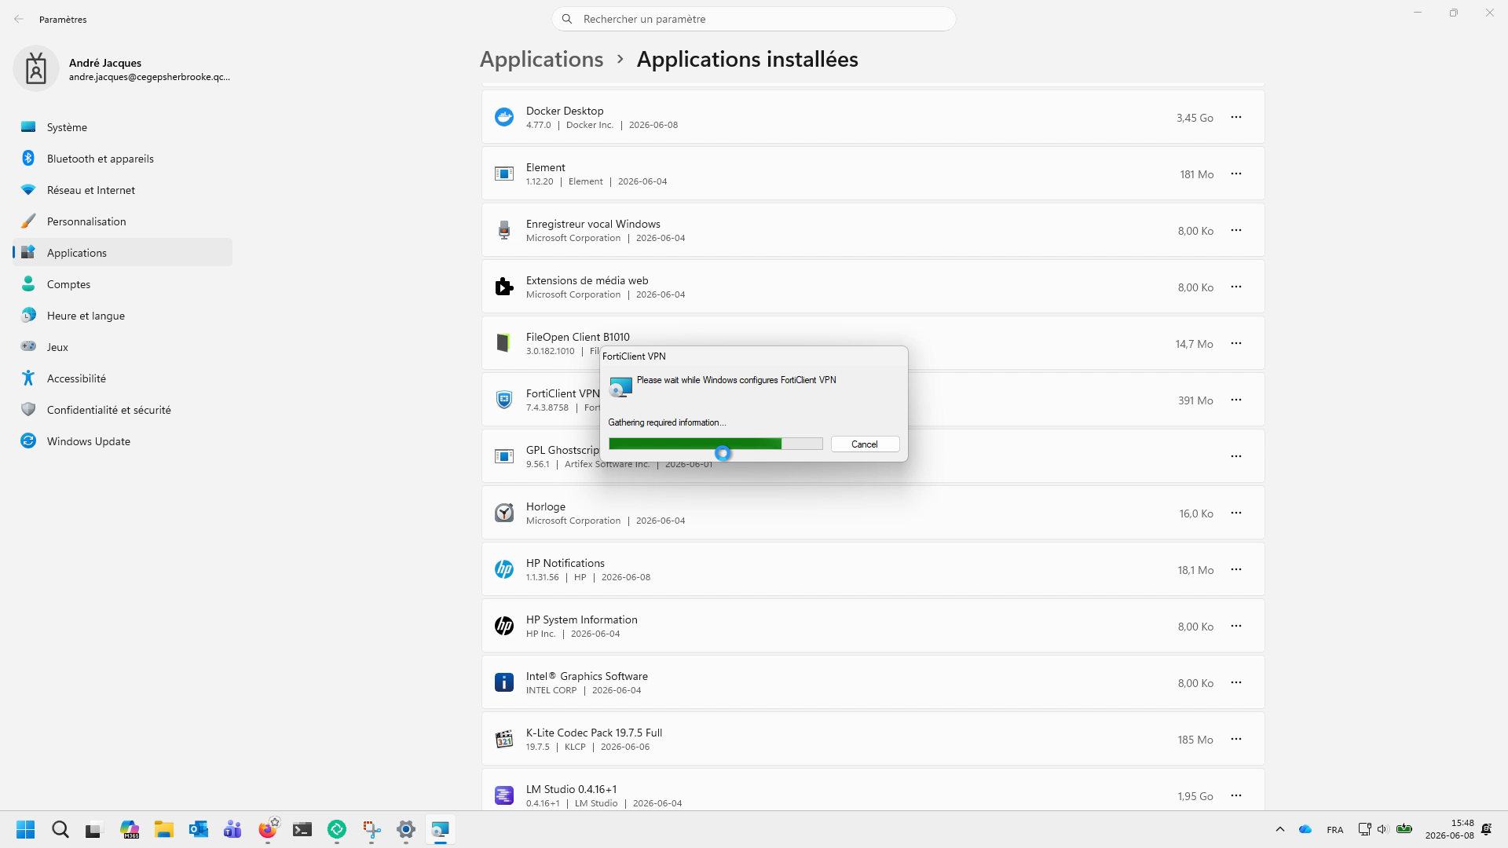Click the Jeux gamepad icon

[28, 346]
